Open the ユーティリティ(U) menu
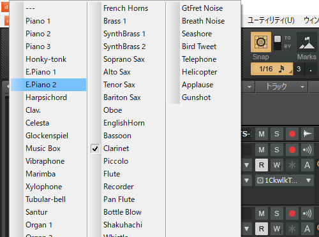The width and height of the screenshot is (319, 237). pyautogui.click(x=271, y=20)
